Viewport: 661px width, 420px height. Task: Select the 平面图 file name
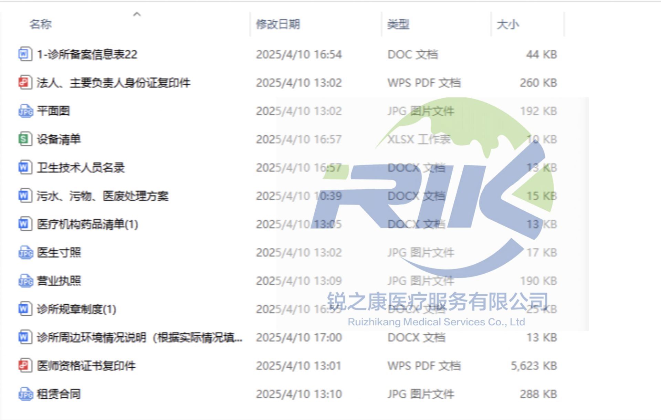(x=53, y=111)
